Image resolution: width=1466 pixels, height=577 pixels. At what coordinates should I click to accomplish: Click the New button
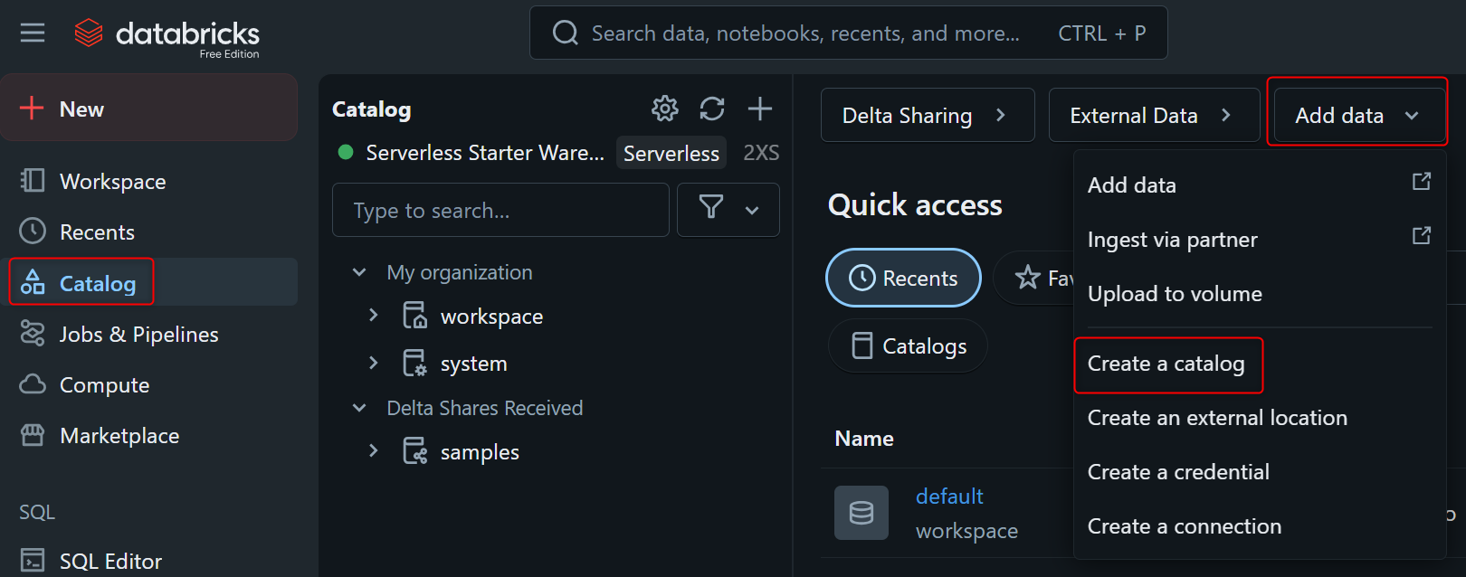click(x=149, y=108)
